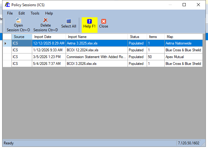Open the Edit menu
208x149 pixels.
(22, 13)
